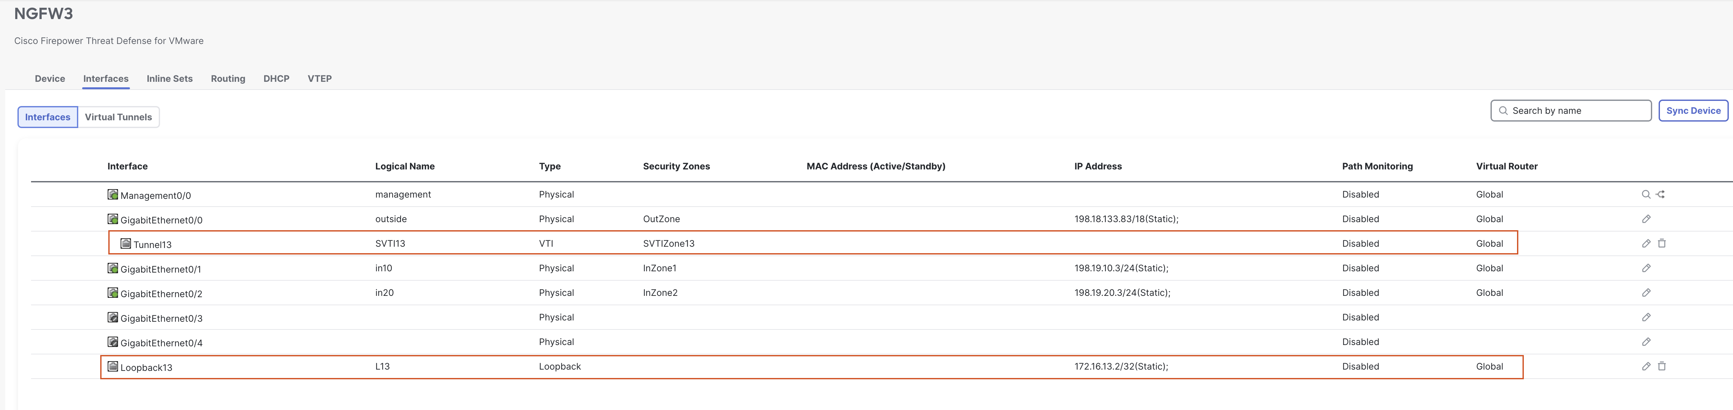Screen dimensions: 1733x410
Task: Edit the GigabitEthernet0/0 interface
Action: coord(1646,219)
